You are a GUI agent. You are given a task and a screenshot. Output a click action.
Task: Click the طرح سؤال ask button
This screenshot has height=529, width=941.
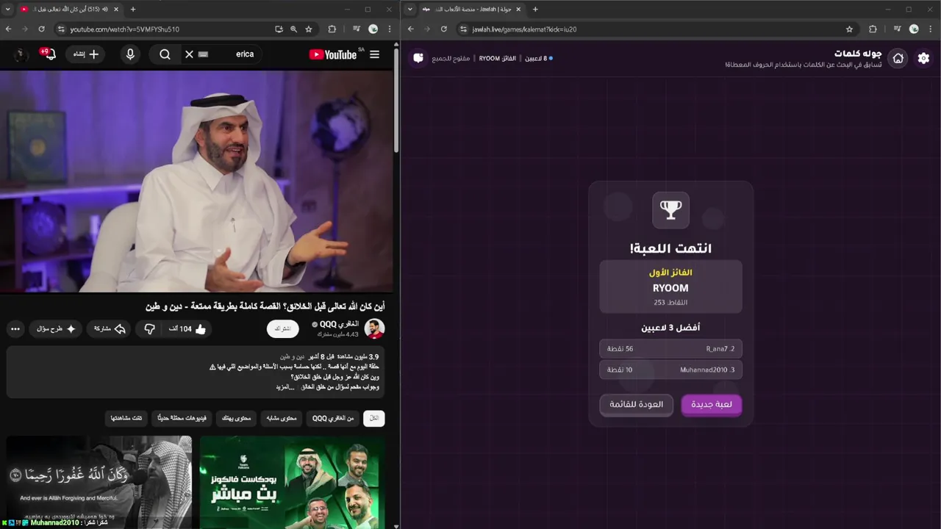(57, 329)
